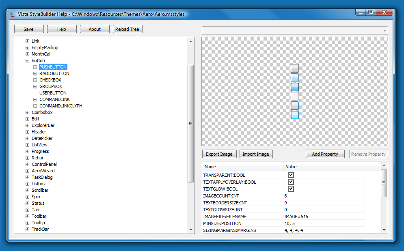Expand the ListView tree node

[x=27, y=145]
